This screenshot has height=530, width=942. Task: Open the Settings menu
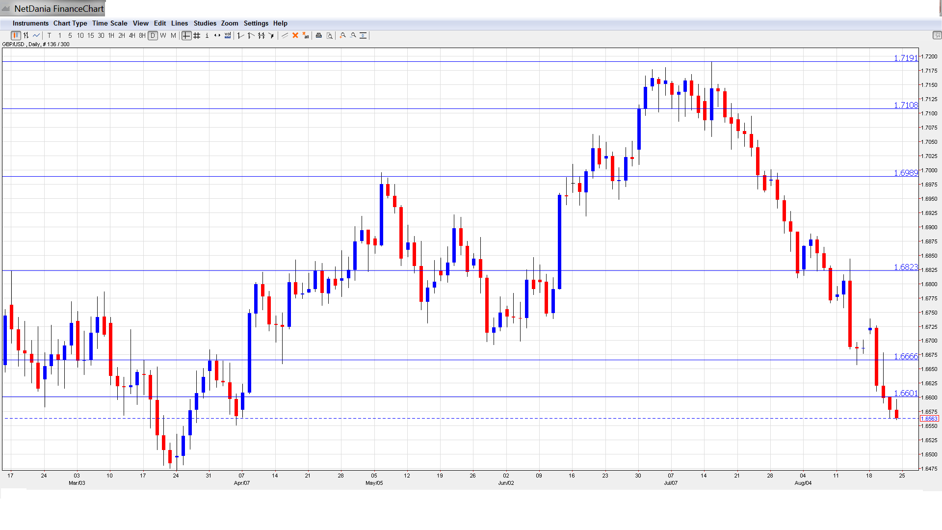coord(256,23)
